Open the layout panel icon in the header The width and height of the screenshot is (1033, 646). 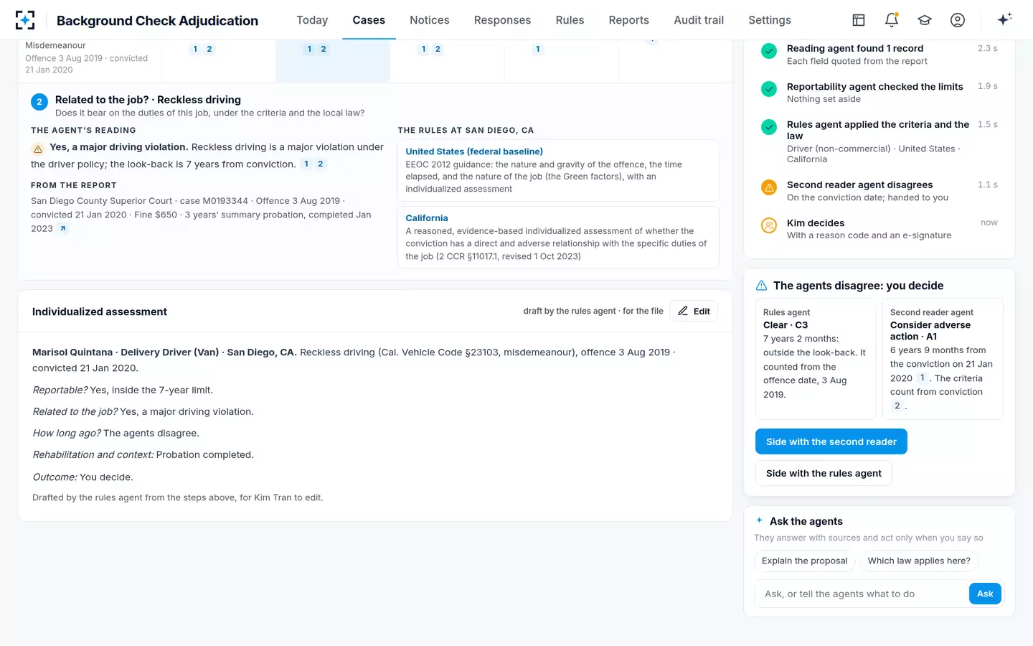pyautogui.click(x=859, y=20)
